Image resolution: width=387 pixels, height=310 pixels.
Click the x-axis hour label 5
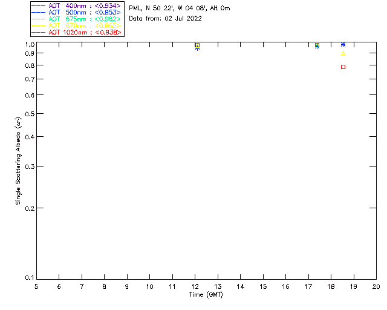(x=36, y=286)
